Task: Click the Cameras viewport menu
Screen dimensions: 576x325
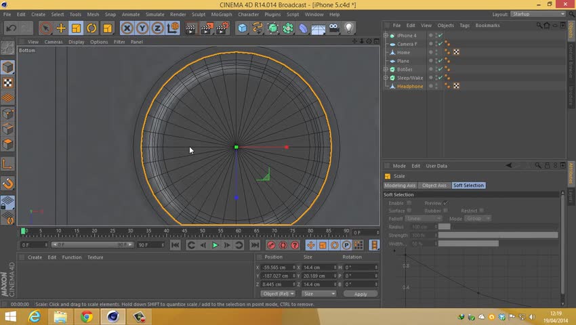Action: click(x=54, y=42)
